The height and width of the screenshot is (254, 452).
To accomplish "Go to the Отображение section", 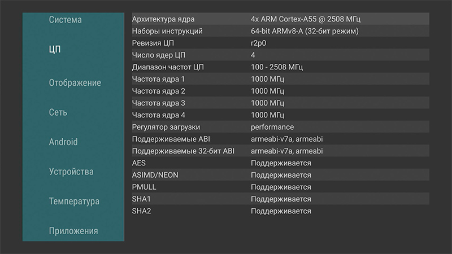I will [x=75, y=83].
